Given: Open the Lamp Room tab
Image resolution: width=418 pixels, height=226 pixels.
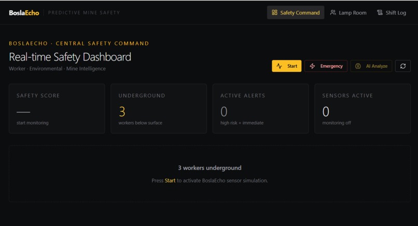Looking at the screenshot, I should (348, 12).
